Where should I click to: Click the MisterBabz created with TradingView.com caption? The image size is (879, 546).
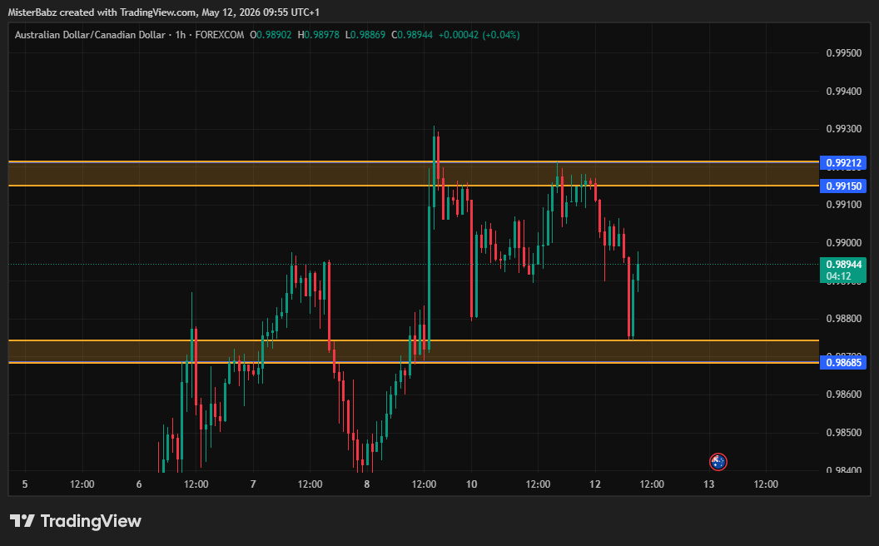pyautogui.click(x=164, y=12)
